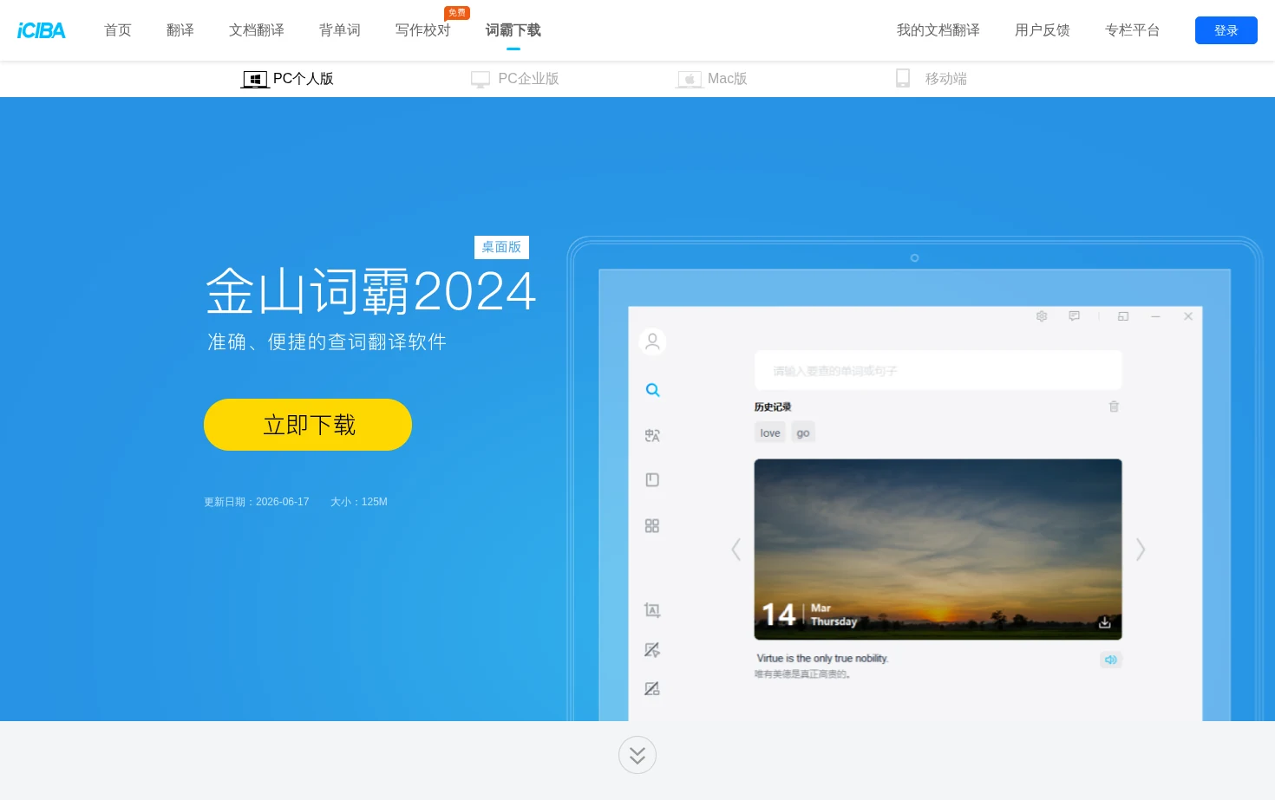
Task: Click the user avatar icon in preview sidebar
Action: (x=652, y=341)
